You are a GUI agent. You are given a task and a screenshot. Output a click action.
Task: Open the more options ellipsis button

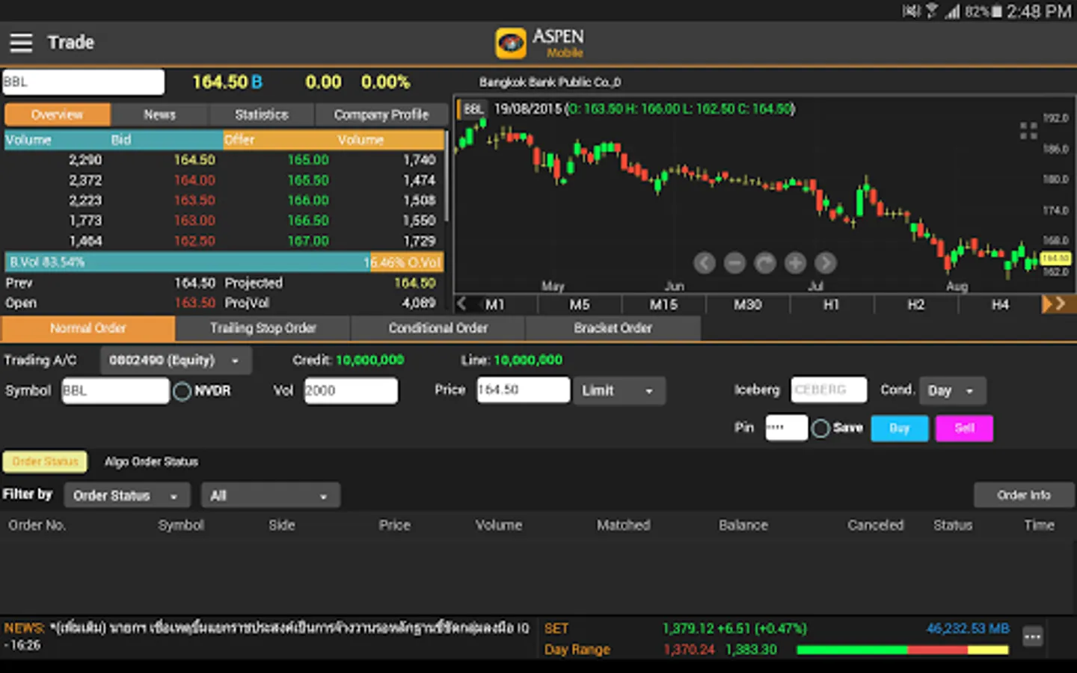click(1033, 637)
